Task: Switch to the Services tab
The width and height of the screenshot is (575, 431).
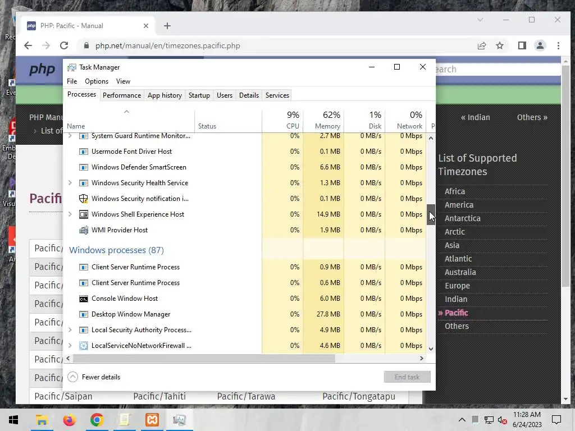Action: coord(277,95)
